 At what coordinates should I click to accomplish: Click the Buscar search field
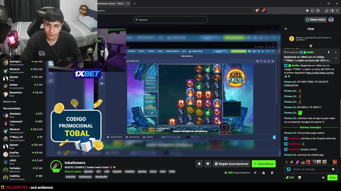point(170,20)
